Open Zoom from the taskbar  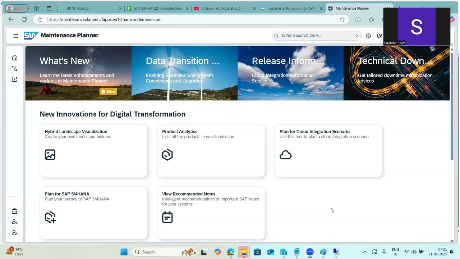(x=310, y=252)
